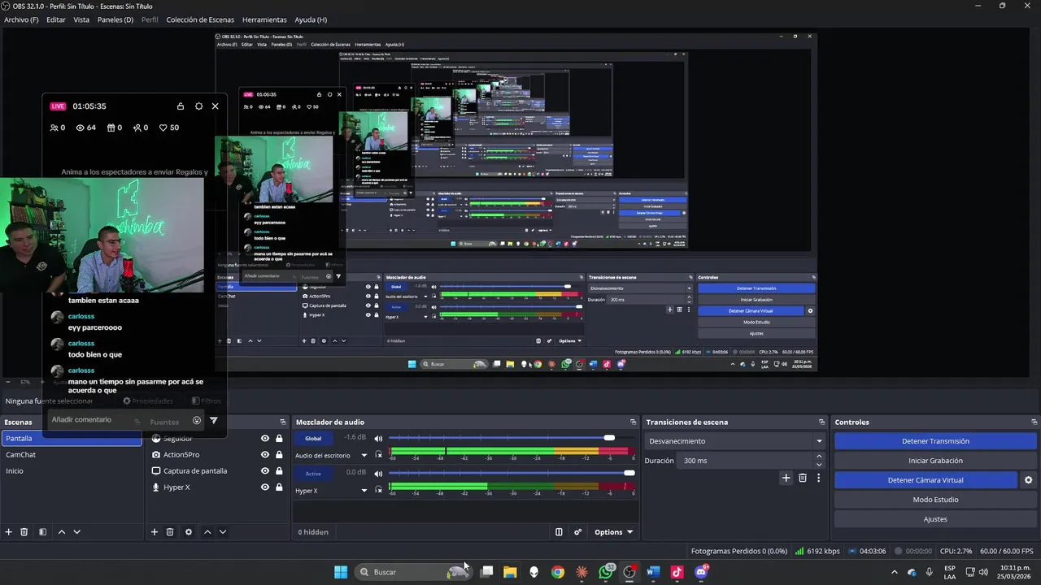Toggle monitoring headphone icon for Audio del escritorio
The width and height of the screenshot is (1041, 585).
coord(379,455)
